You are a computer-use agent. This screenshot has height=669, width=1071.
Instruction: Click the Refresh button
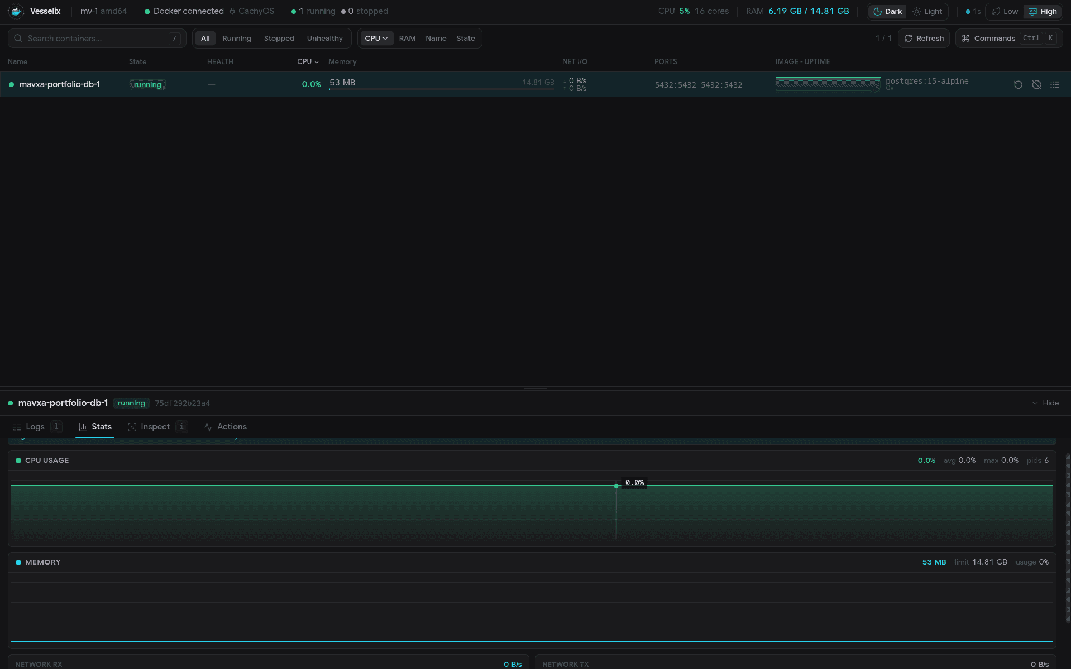pos(924,39)
